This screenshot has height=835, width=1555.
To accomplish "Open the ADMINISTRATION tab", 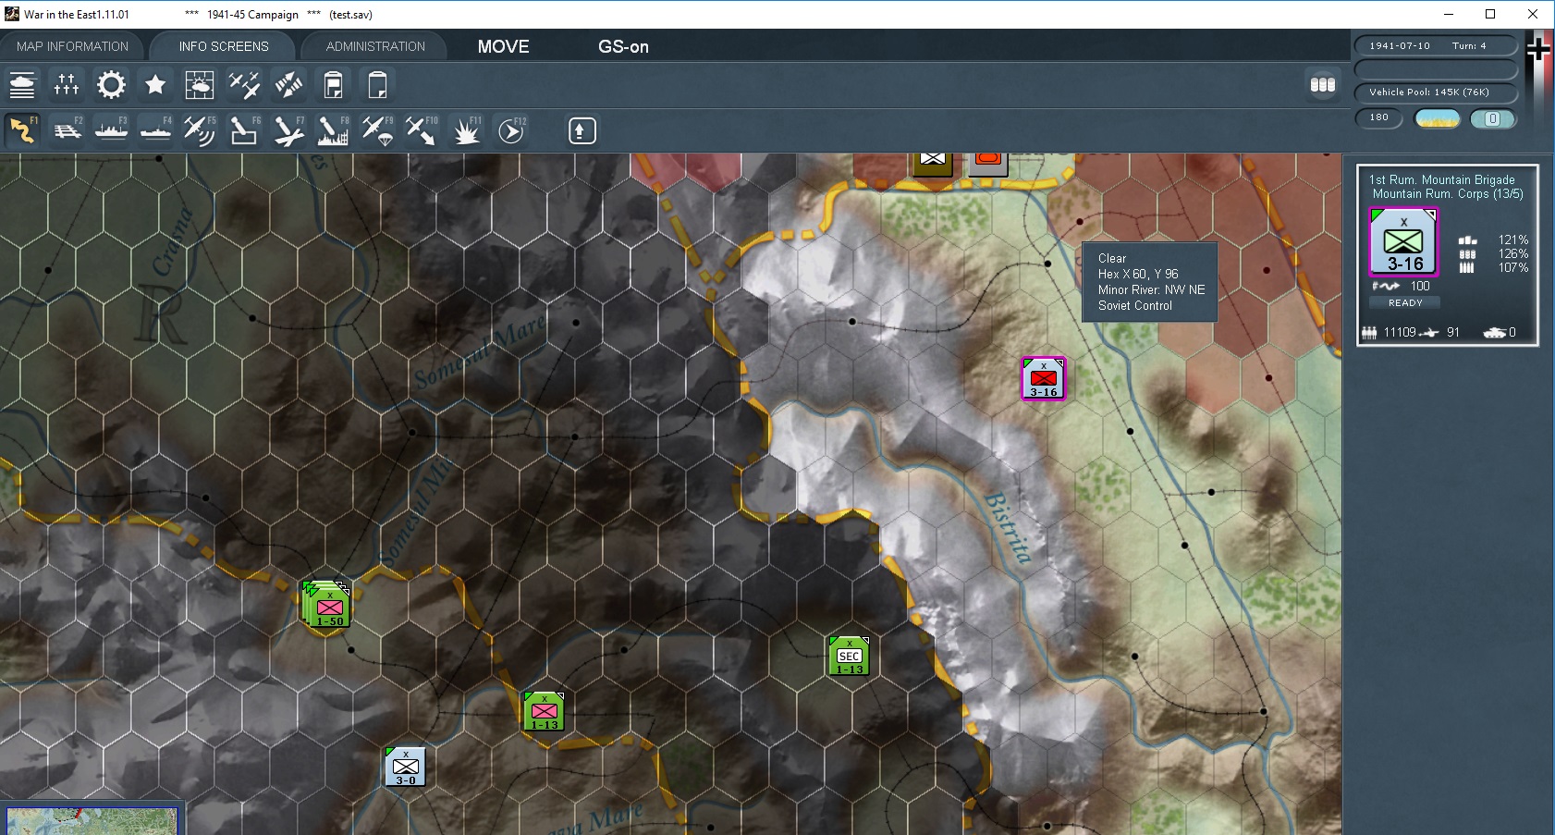I will pyautogui.click(x=375, y=46).
